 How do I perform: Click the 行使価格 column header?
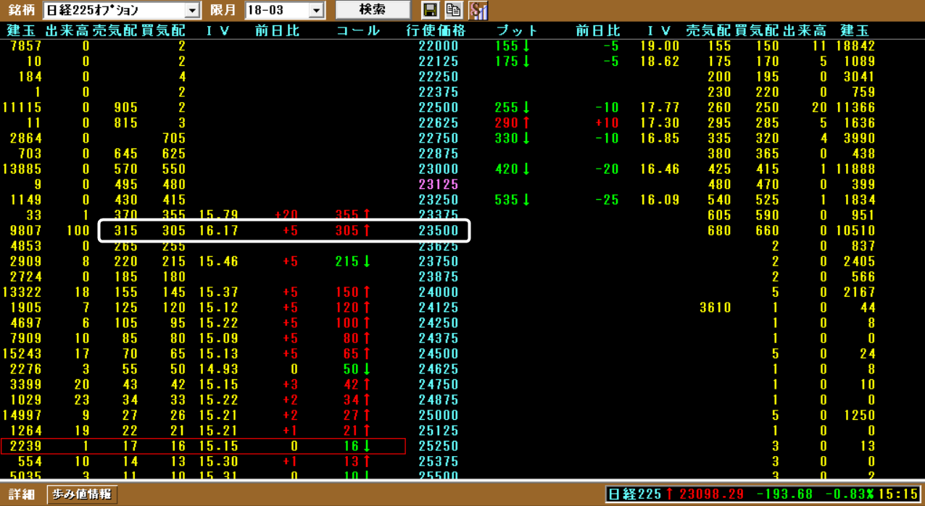[436, 31]
